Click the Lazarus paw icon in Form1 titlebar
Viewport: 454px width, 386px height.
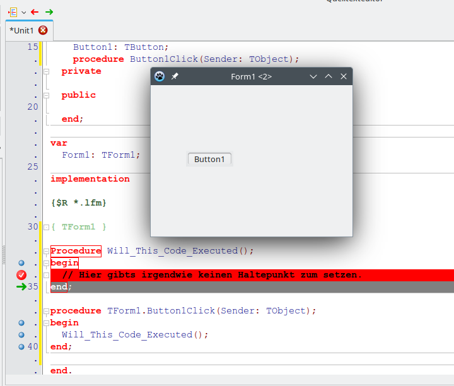point(160,76)
